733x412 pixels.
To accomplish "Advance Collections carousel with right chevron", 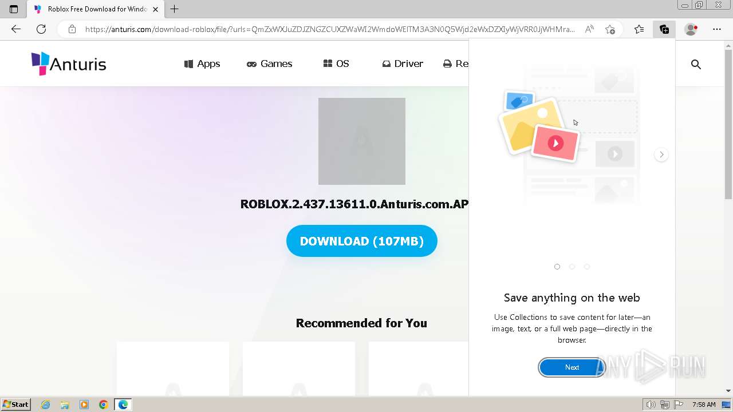I will 661,154.
